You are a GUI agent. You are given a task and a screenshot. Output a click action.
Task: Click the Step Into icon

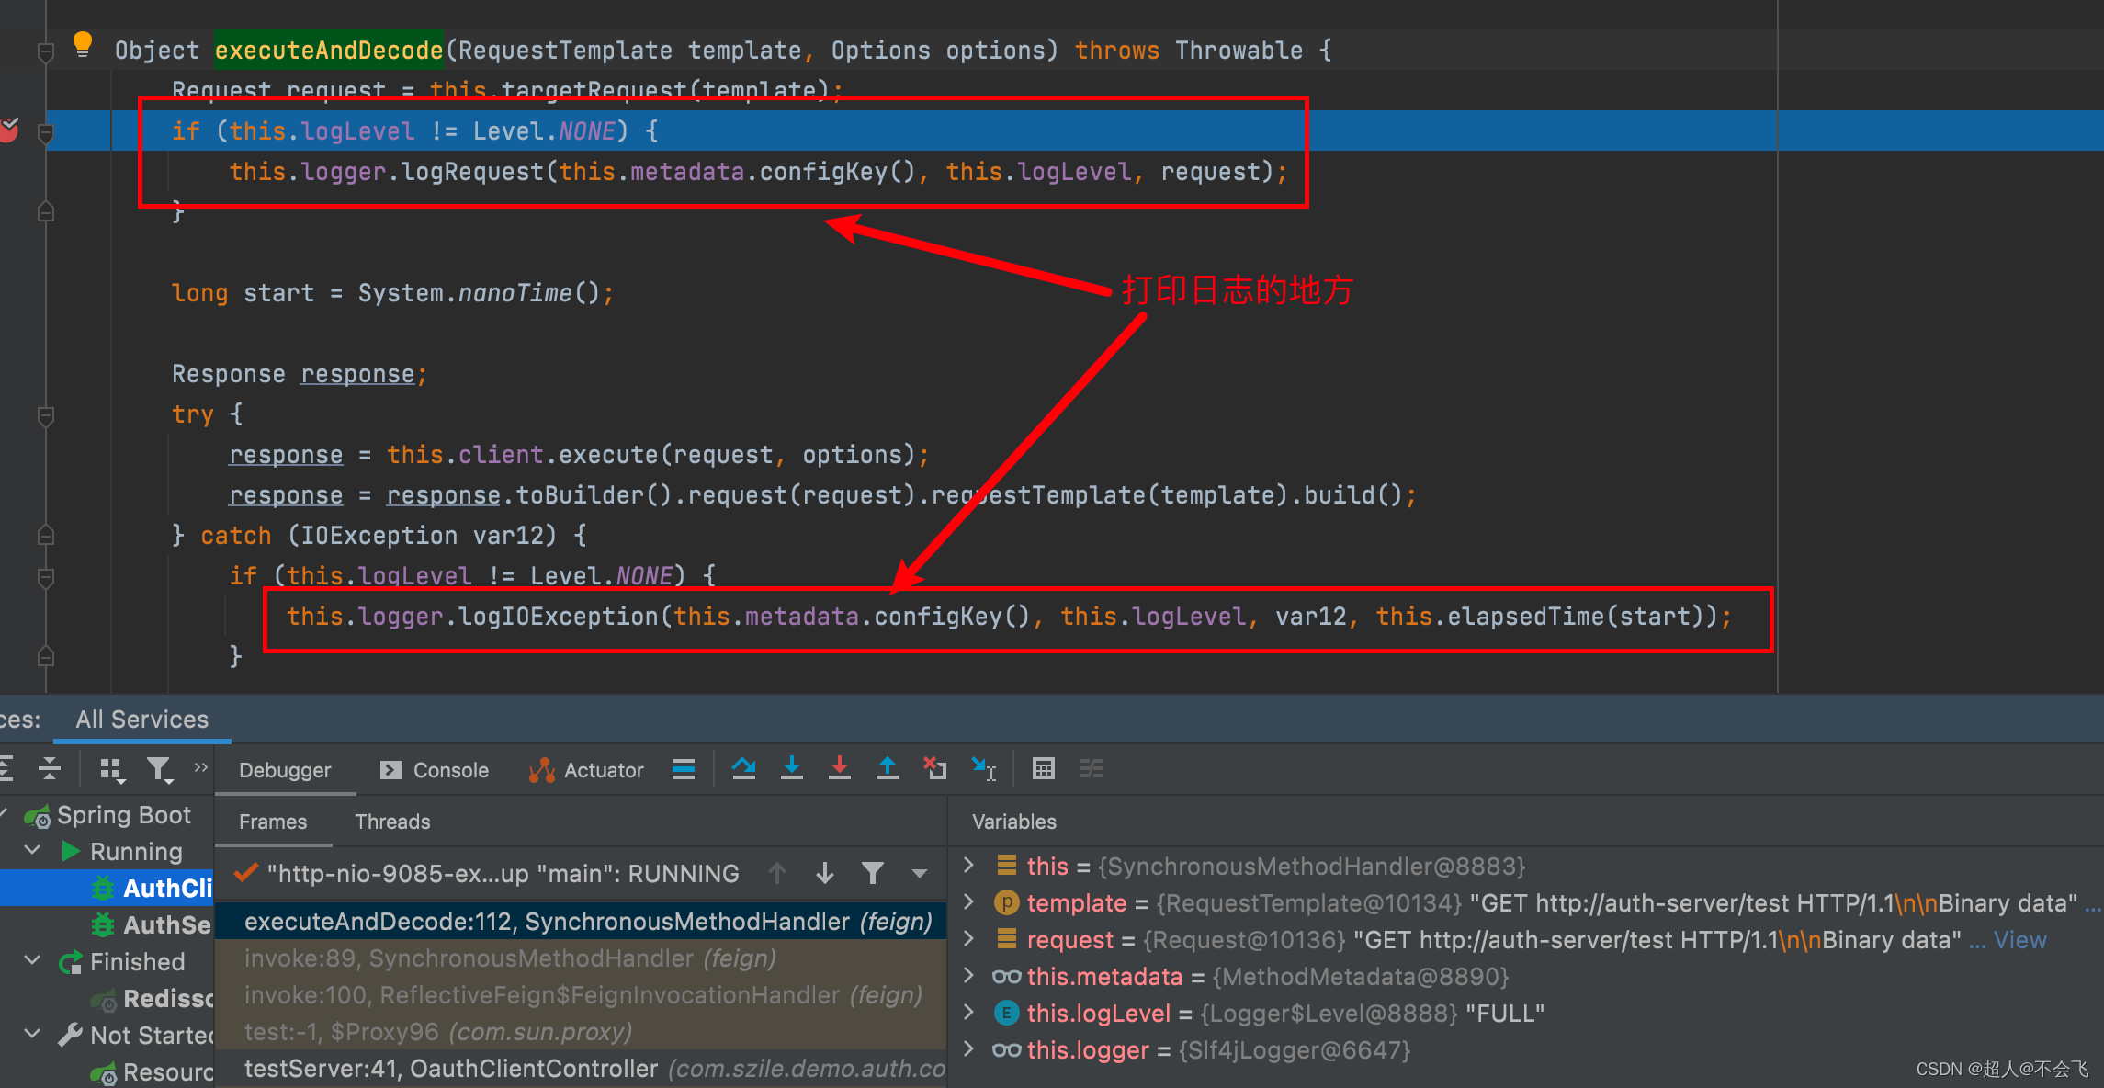pos(792,768)
